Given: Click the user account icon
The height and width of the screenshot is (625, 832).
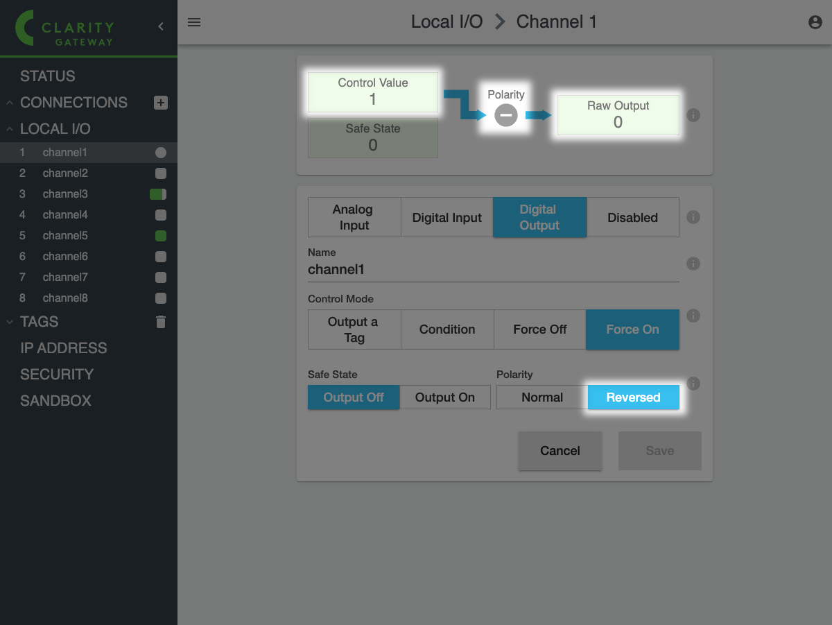Looking at the screenshot, I should pos(815,22).
